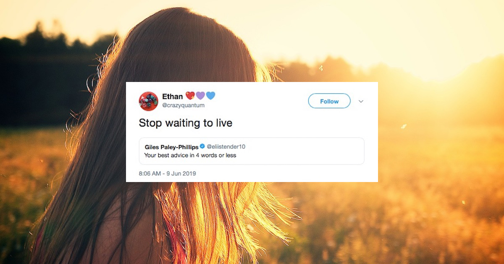
Task: Expand the tweet options chevron menu
Action: [361, 101]
